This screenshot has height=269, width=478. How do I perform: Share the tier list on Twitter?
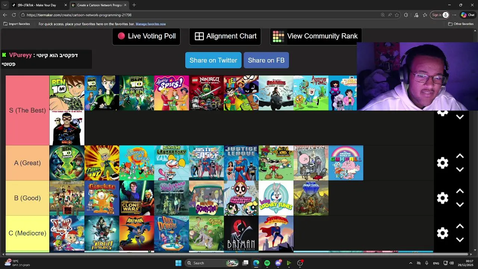(213, 60)
